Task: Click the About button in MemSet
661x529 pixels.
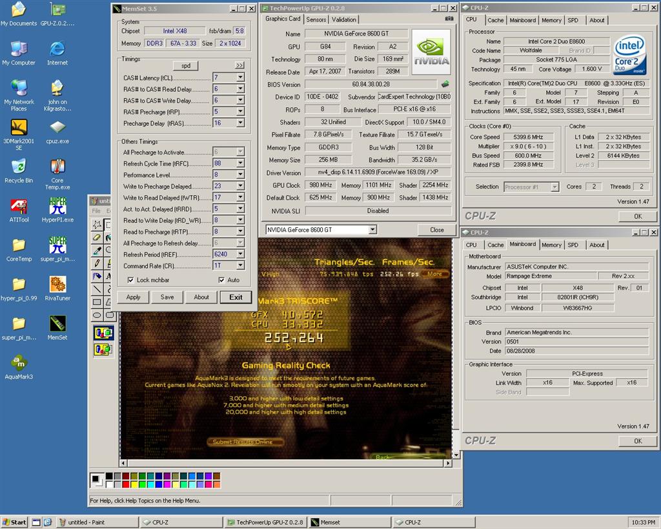Action: 201,297
